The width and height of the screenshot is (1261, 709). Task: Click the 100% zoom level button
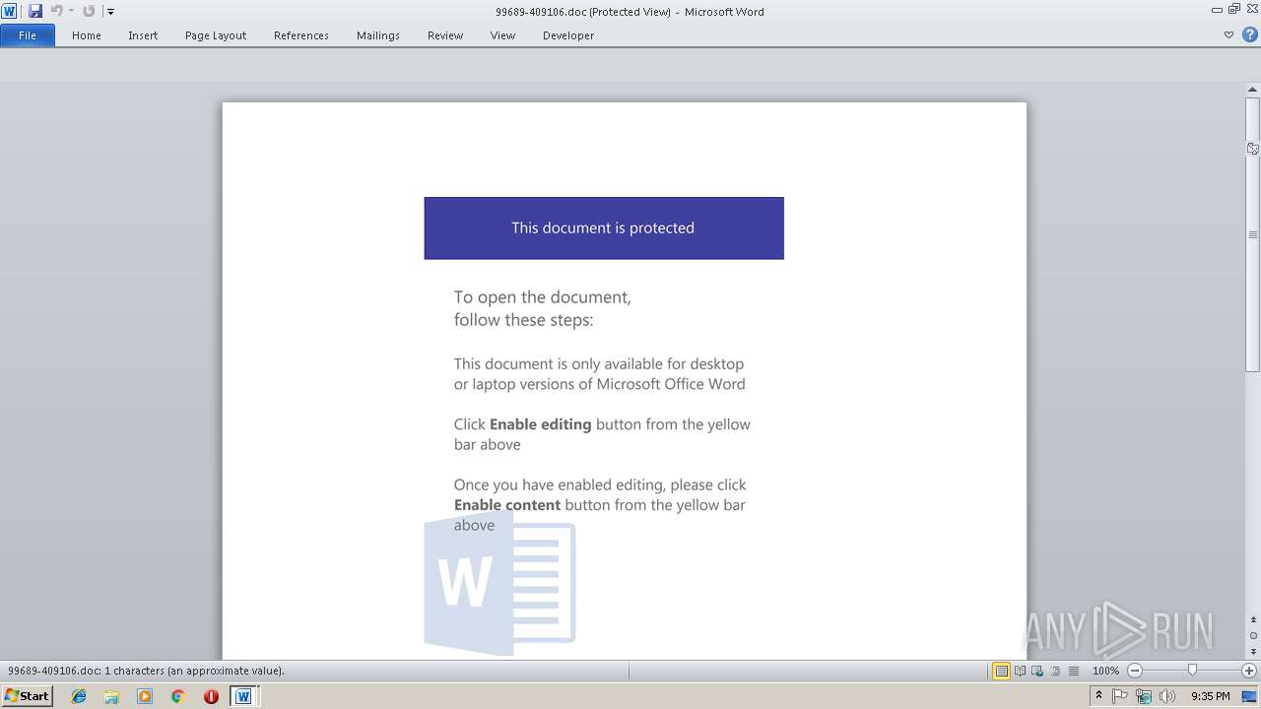tap(1105, 671)
